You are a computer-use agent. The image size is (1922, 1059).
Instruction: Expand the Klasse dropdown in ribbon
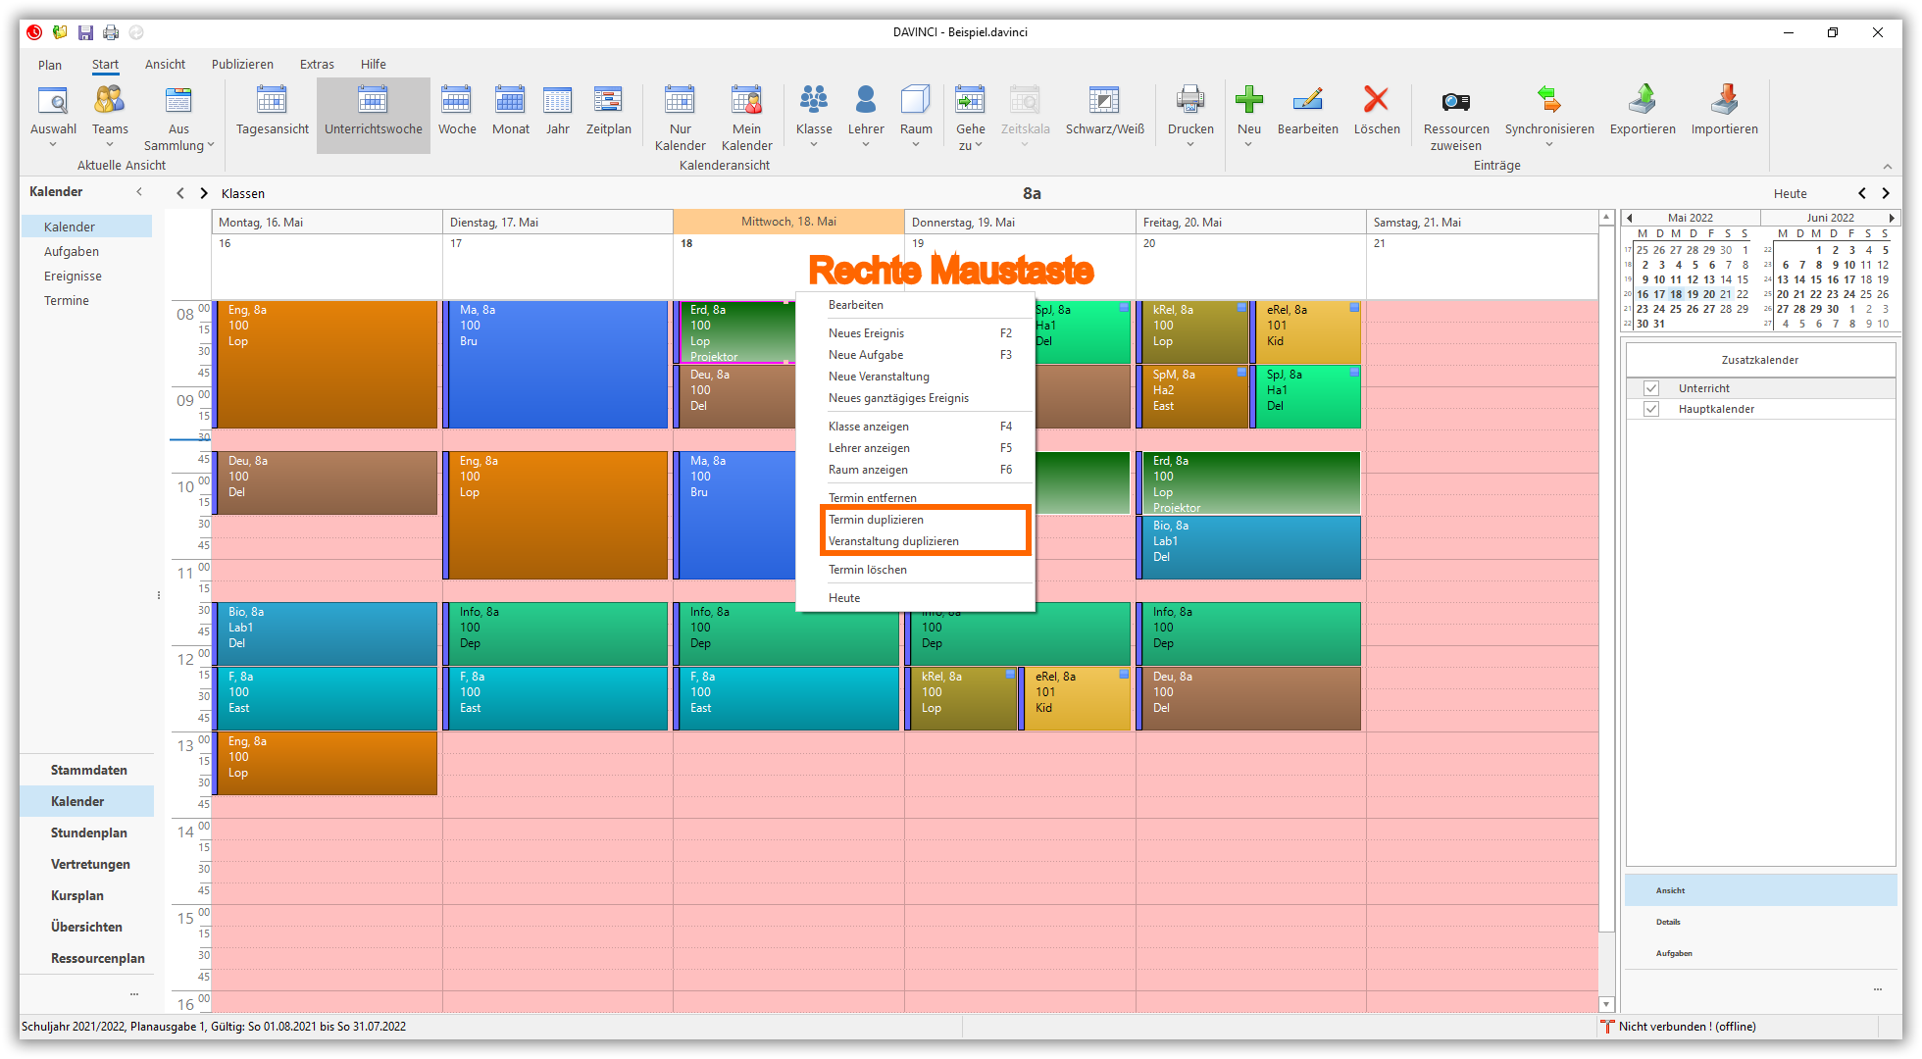pyautogui.click(x=814, y=145)
